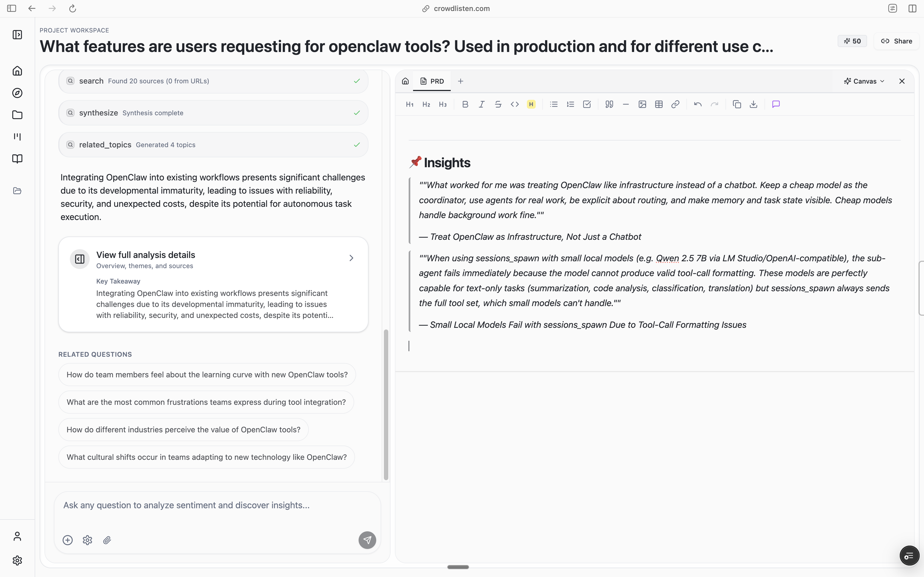Select question about learning curve
Image resolution: width=924 pixels, height=577 pixels.
[207, 374]
